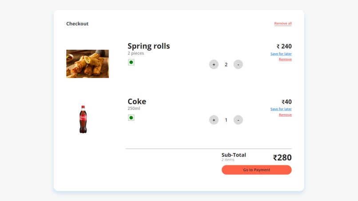Decrease Spring rolls quantity with minus button

tap(238, 64)
